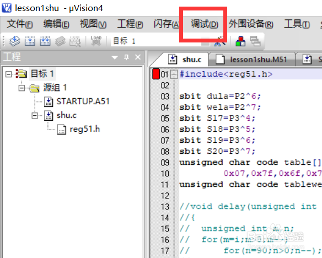
Task: Click the toolbar drag grip handle
Action: 3,41
